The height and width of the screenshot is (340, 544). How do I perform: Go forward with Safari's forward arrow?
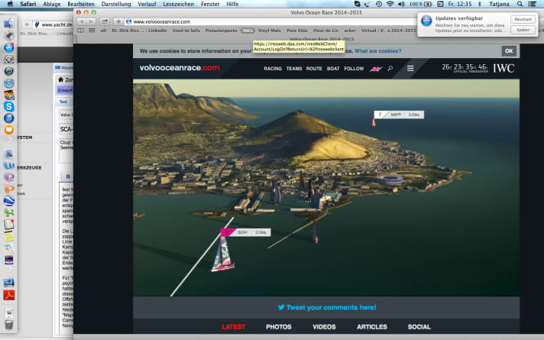[91, 21]
